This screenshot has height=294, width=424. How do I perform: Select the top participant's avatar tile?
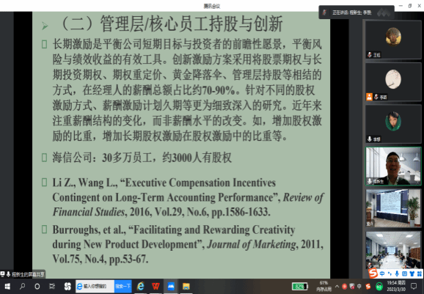393,40
